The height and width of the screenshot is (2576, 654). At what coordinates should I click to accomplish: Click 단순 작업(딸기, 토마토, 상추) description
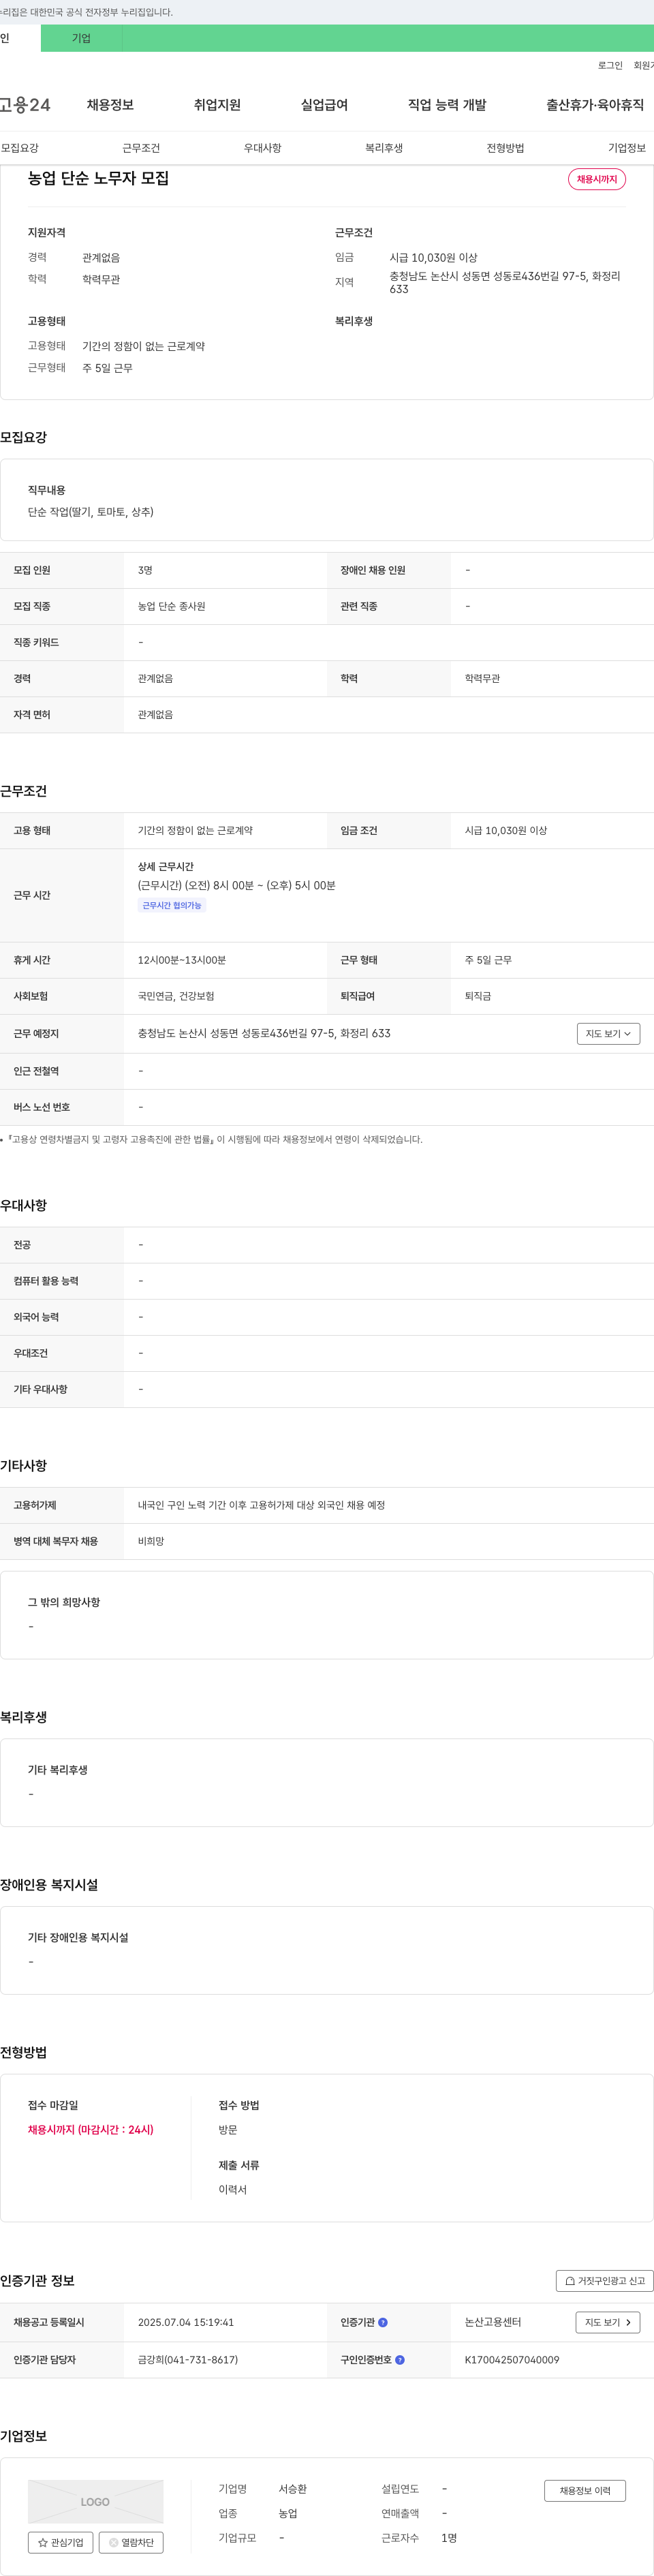(91, 512)
